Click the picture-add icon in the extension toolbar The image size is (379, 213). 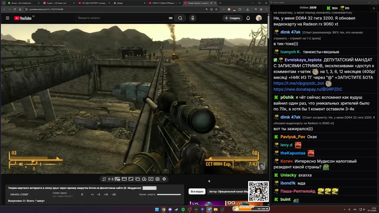[151, 179]
